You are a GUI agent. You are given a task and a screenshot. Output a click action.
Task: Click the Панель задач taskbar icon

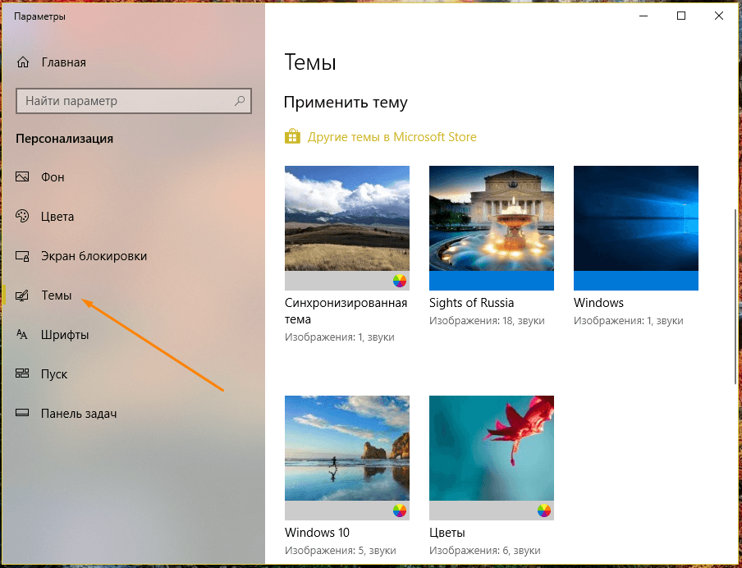[22, 413]
